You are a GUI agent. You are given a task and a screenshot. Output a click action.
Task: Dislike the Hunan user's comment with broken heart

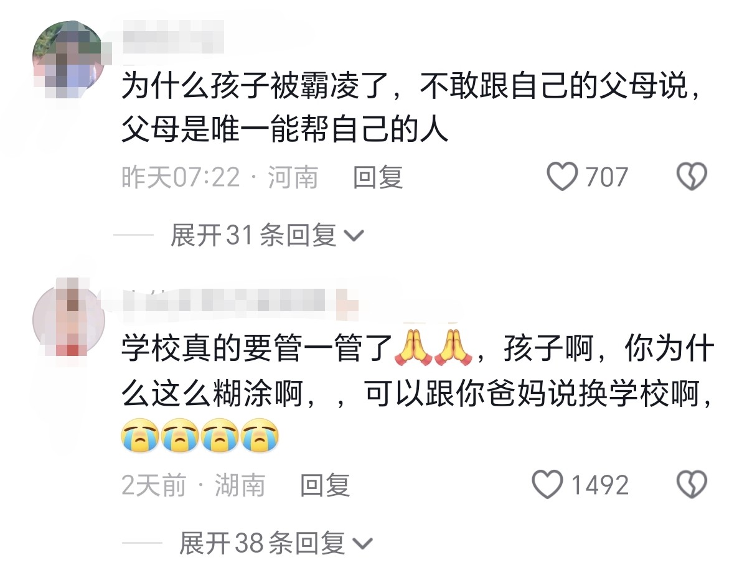(692, 485)
